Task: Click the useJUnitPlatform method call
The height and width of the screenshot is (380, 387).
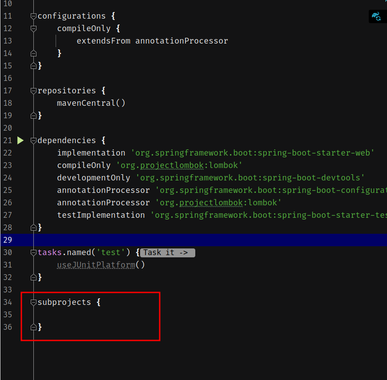Action: [x=96, y=265]
